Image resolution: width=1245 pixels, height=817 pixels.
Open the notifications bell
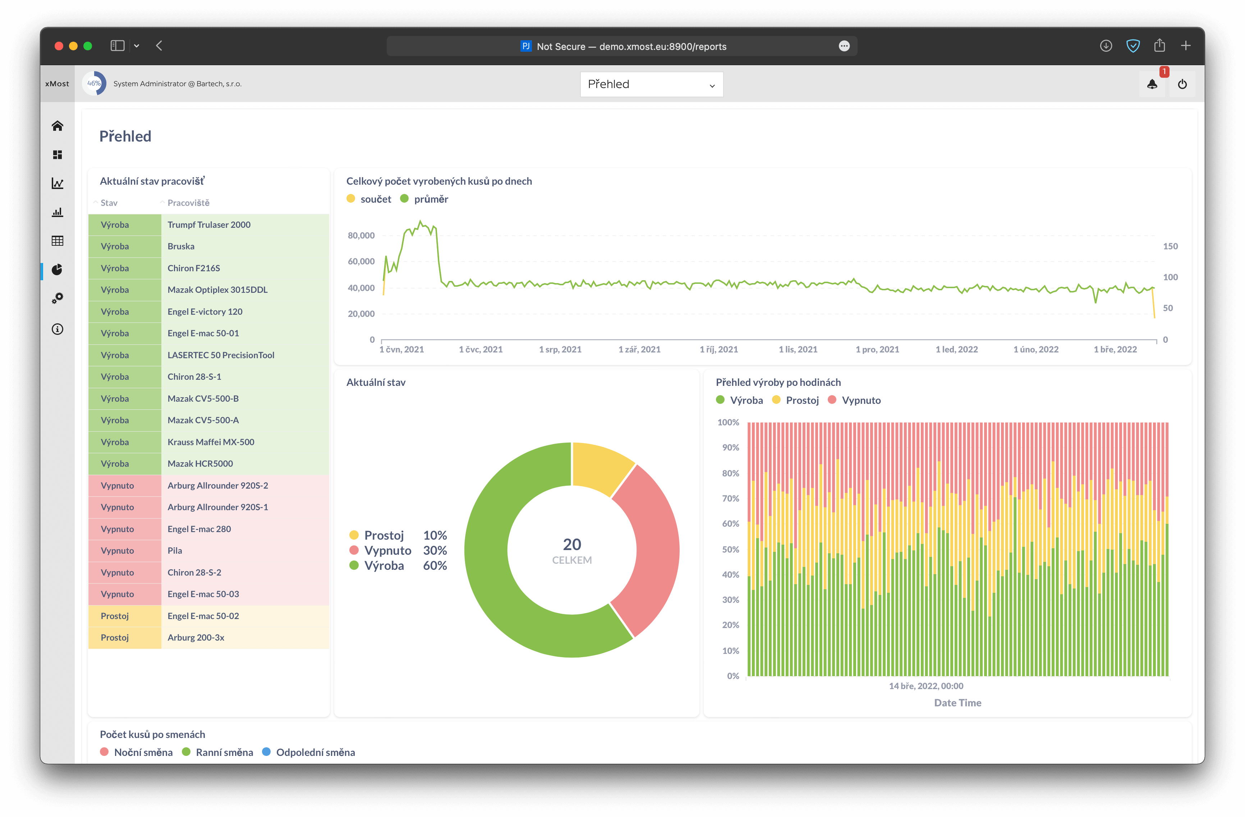1152,84
